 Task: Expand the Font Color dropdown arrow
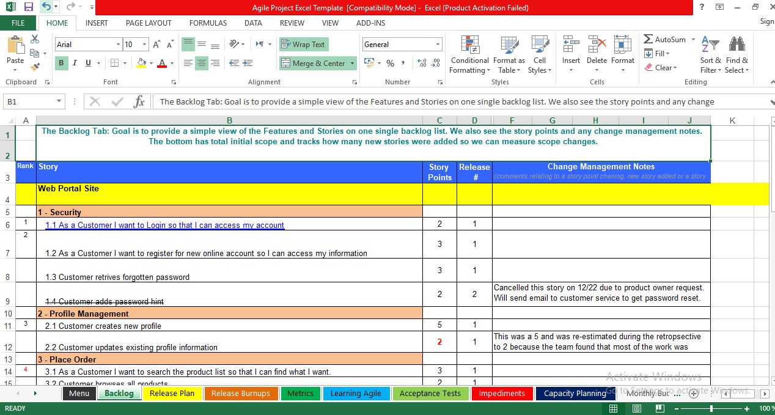(x=172, y=63)
